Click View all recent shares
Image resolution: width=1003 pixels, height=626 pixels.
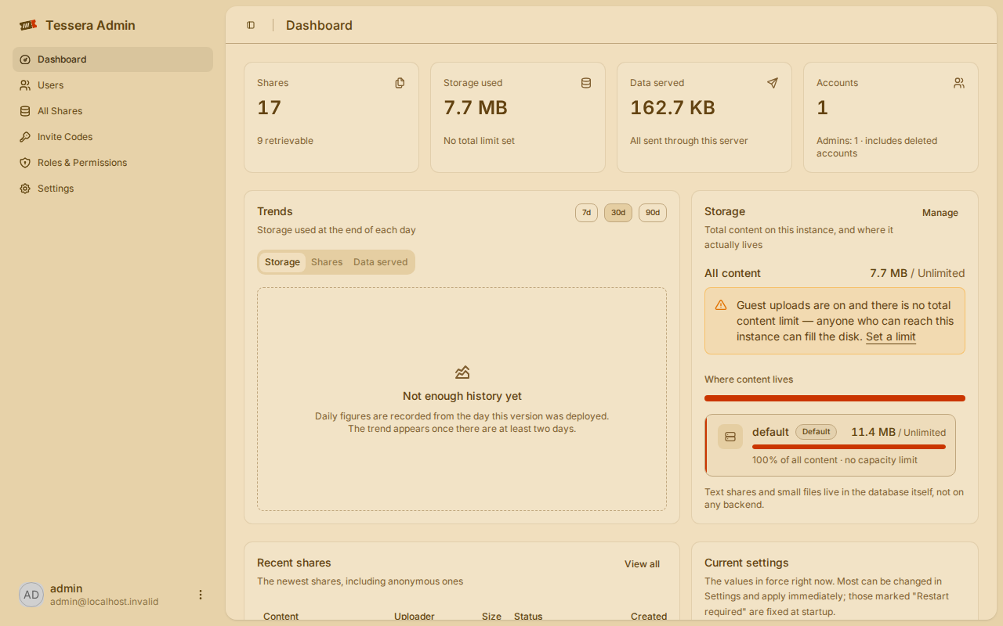(x=642, y=564)
